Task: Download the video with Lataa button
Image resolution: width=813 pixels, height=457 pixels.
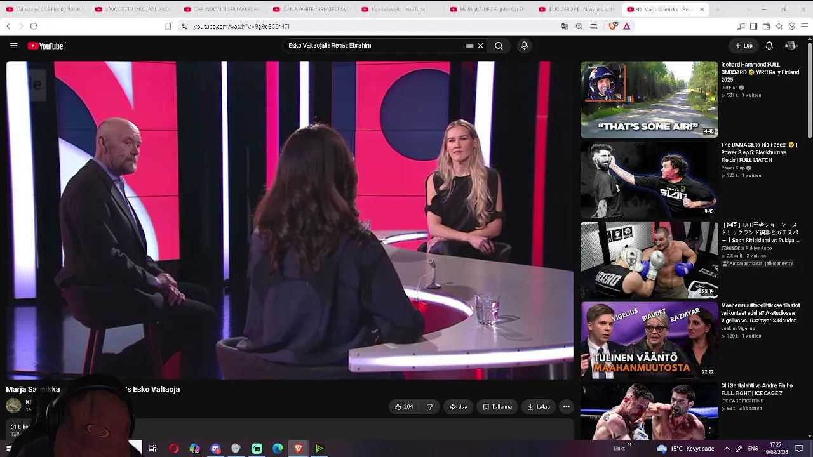Action: tap(539, 407)
